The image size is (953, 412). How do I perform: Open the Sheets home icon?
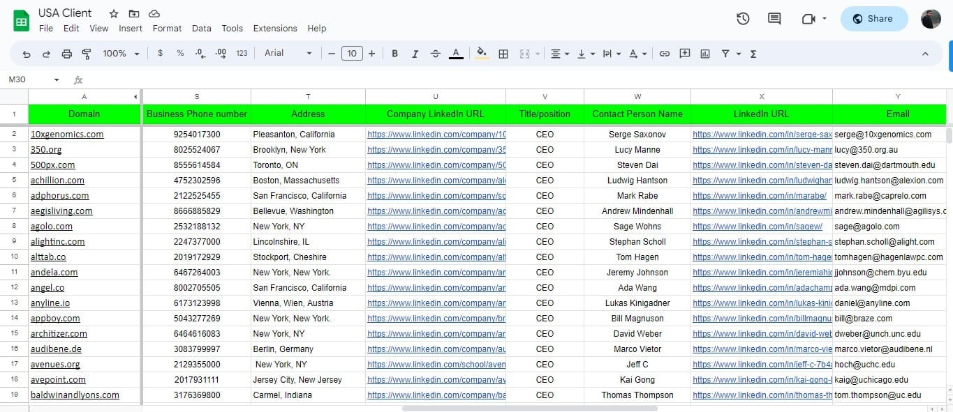21,20
